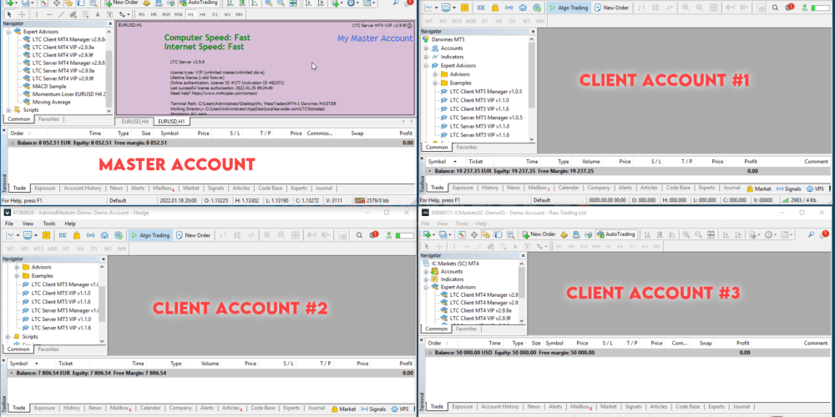
Task: Click the search magnifier in AdmiralMarkets window
Action: (x=359, y=235)
